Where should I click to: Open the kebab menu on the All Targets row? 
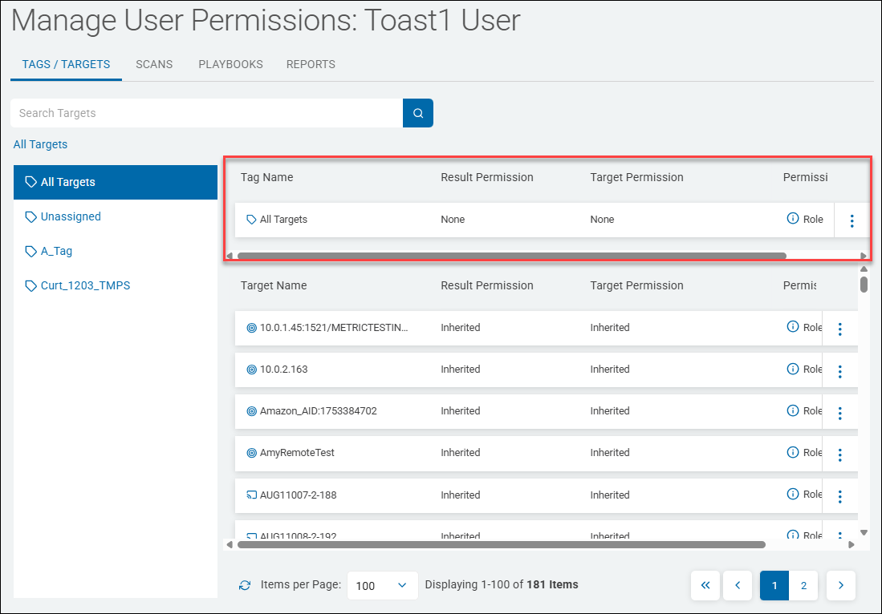tap(852, 220)
